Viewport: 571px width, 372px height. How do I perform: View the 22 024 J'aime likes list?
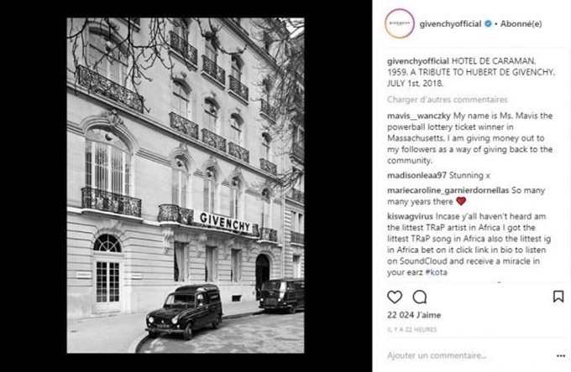click(x=414, y=315)
